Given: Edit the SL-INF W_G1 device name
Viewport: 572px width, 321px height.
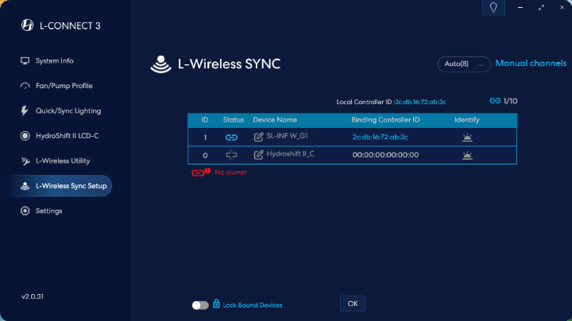Looking at the screenshot, I should click(258, 137).
